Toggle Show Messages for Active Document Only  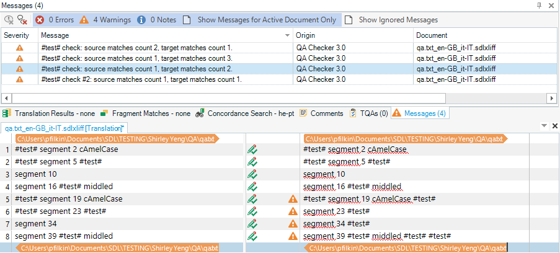(x=260, y=20)
